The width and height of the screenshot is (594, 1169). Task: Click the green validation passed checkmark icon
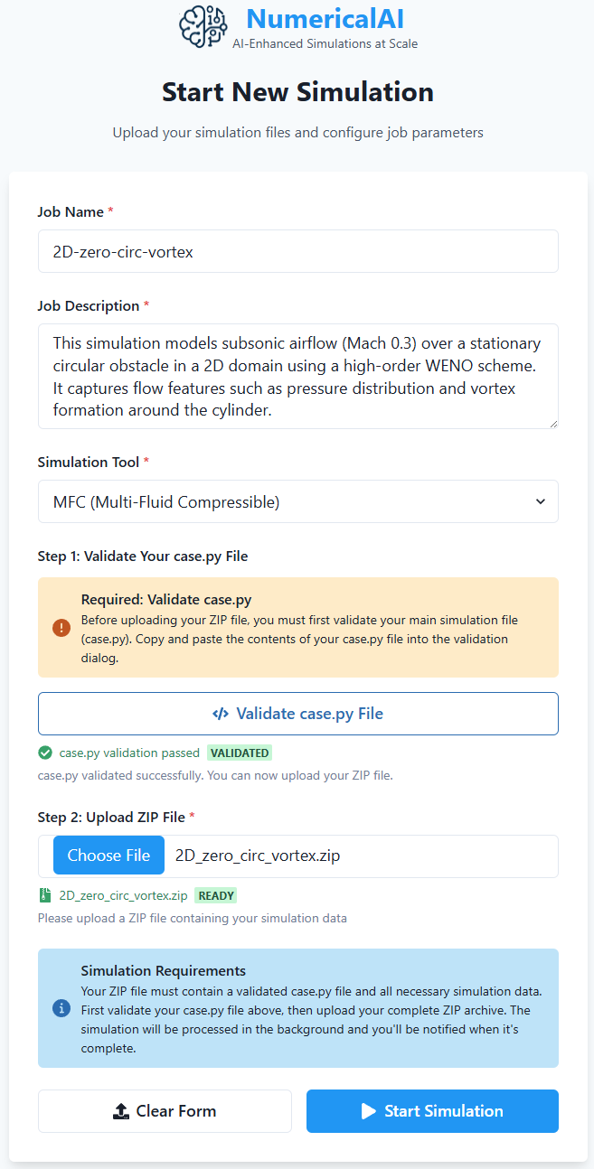45,753
